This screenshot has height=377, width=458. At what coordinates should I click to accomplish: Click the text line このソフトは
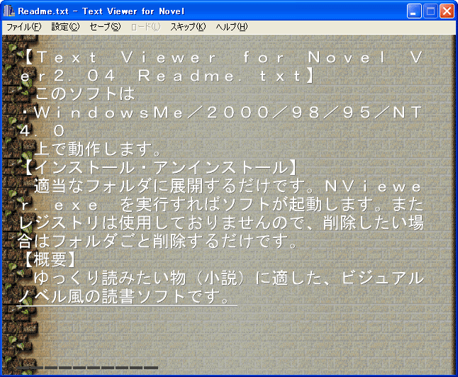[x=85, y=94]
